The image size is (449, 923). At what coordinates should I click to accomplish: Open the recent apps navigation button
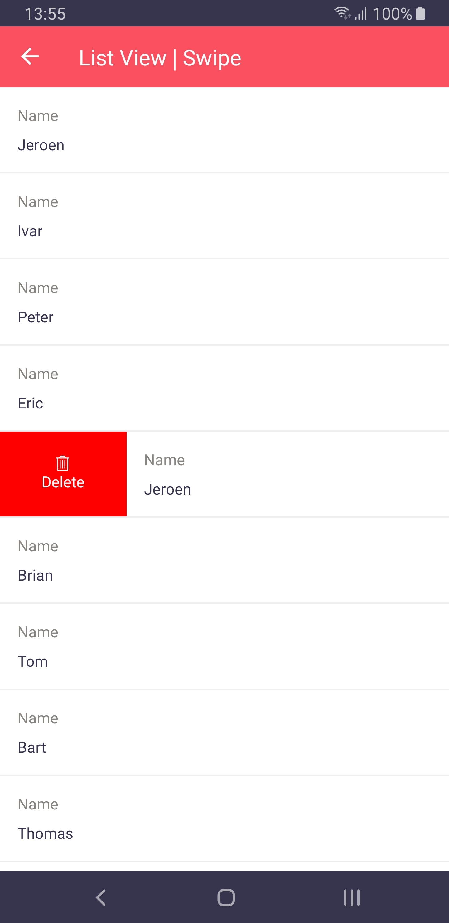coord(351,897)
